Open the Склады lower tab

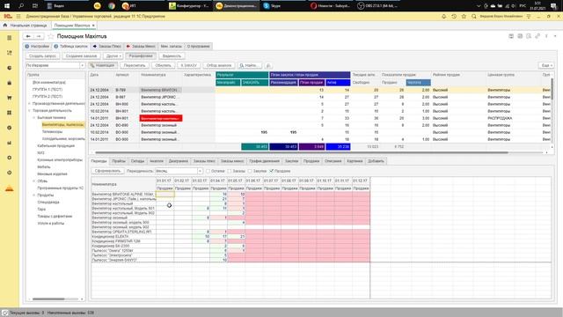point(137,161)
